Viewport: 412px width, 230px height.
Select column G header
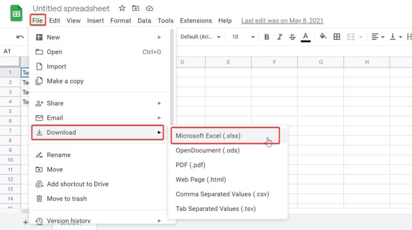pos(321,62)
